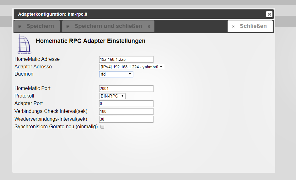Click the 'Homematic RPC Adapter Einstellungen' heading
This screenshot has height=180, width=296.
pyautogui.click(x=90, y=41)
